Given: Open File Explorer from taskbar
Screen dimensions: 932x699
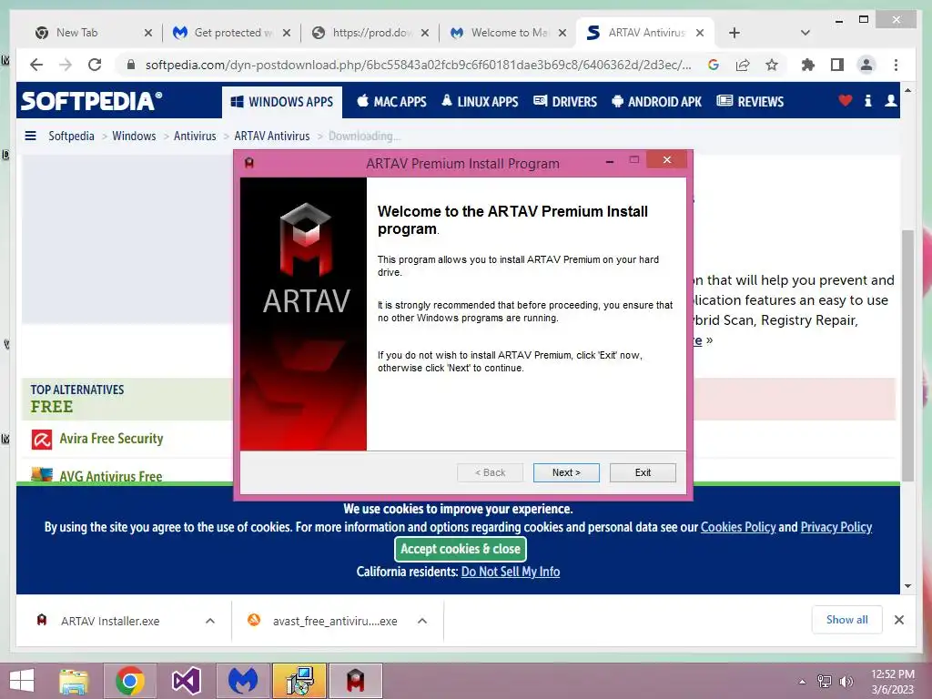Looking at the screenshot, I should [74, 681].
